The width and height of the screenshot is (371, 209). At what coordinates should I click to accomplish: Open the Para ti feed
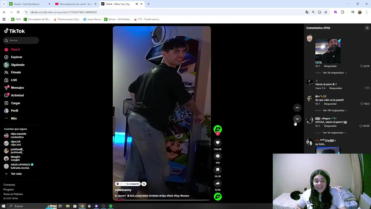12,49
